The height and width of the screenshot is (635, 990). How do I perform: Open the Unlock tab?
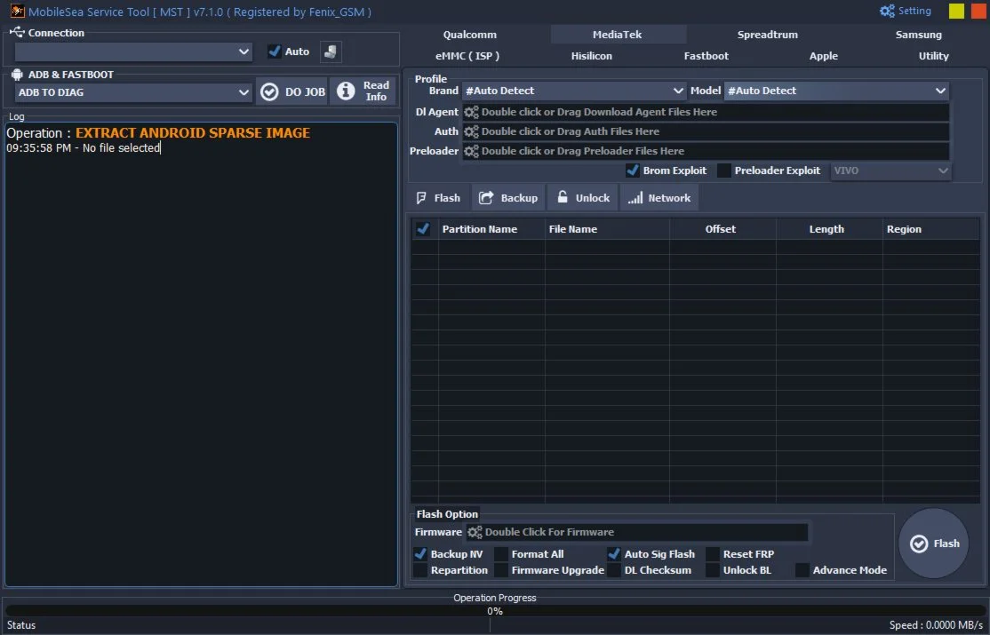pyautogui.click(x=583, y=198)
